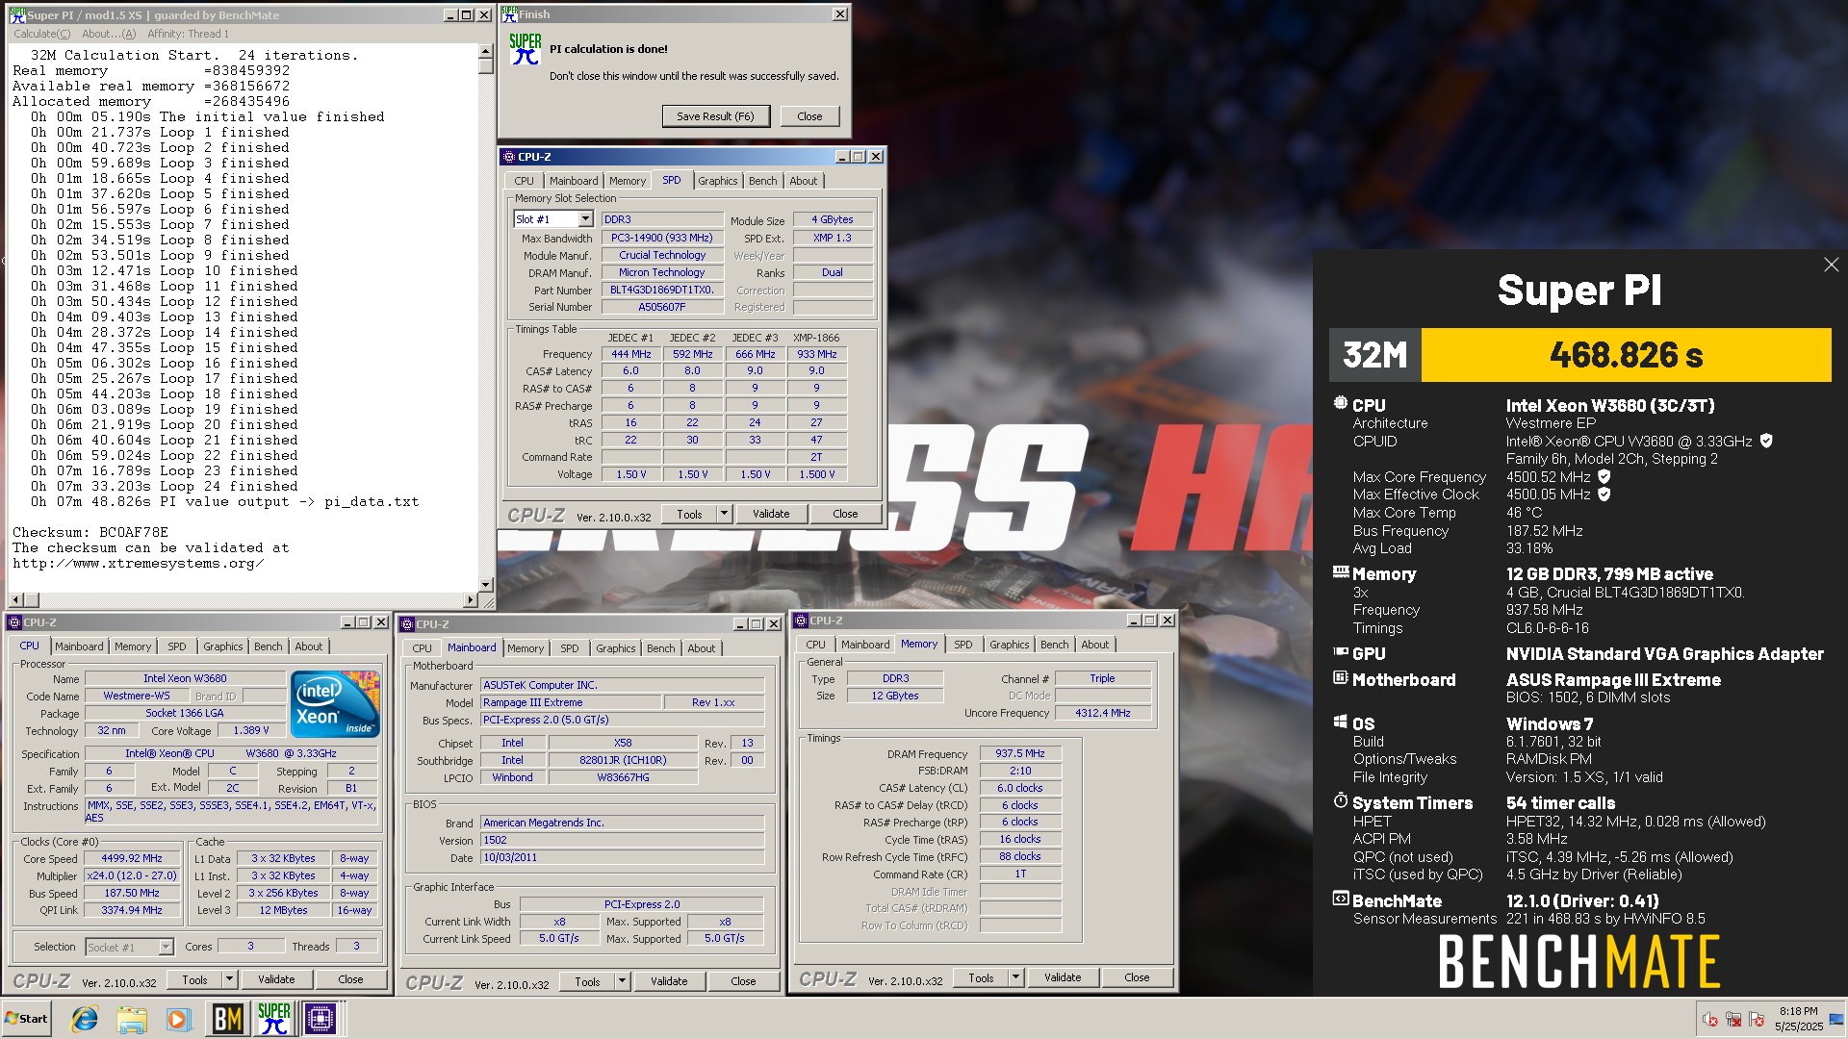Open Tools dropdown arrow in Memory window

tap(1015, 977)
